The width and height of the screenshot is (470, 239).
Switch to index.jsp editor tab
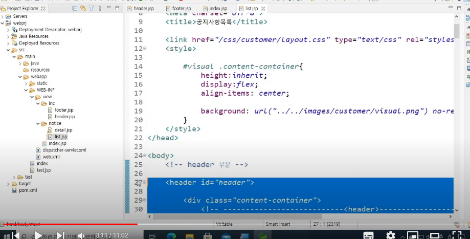(x=215, y=8)
